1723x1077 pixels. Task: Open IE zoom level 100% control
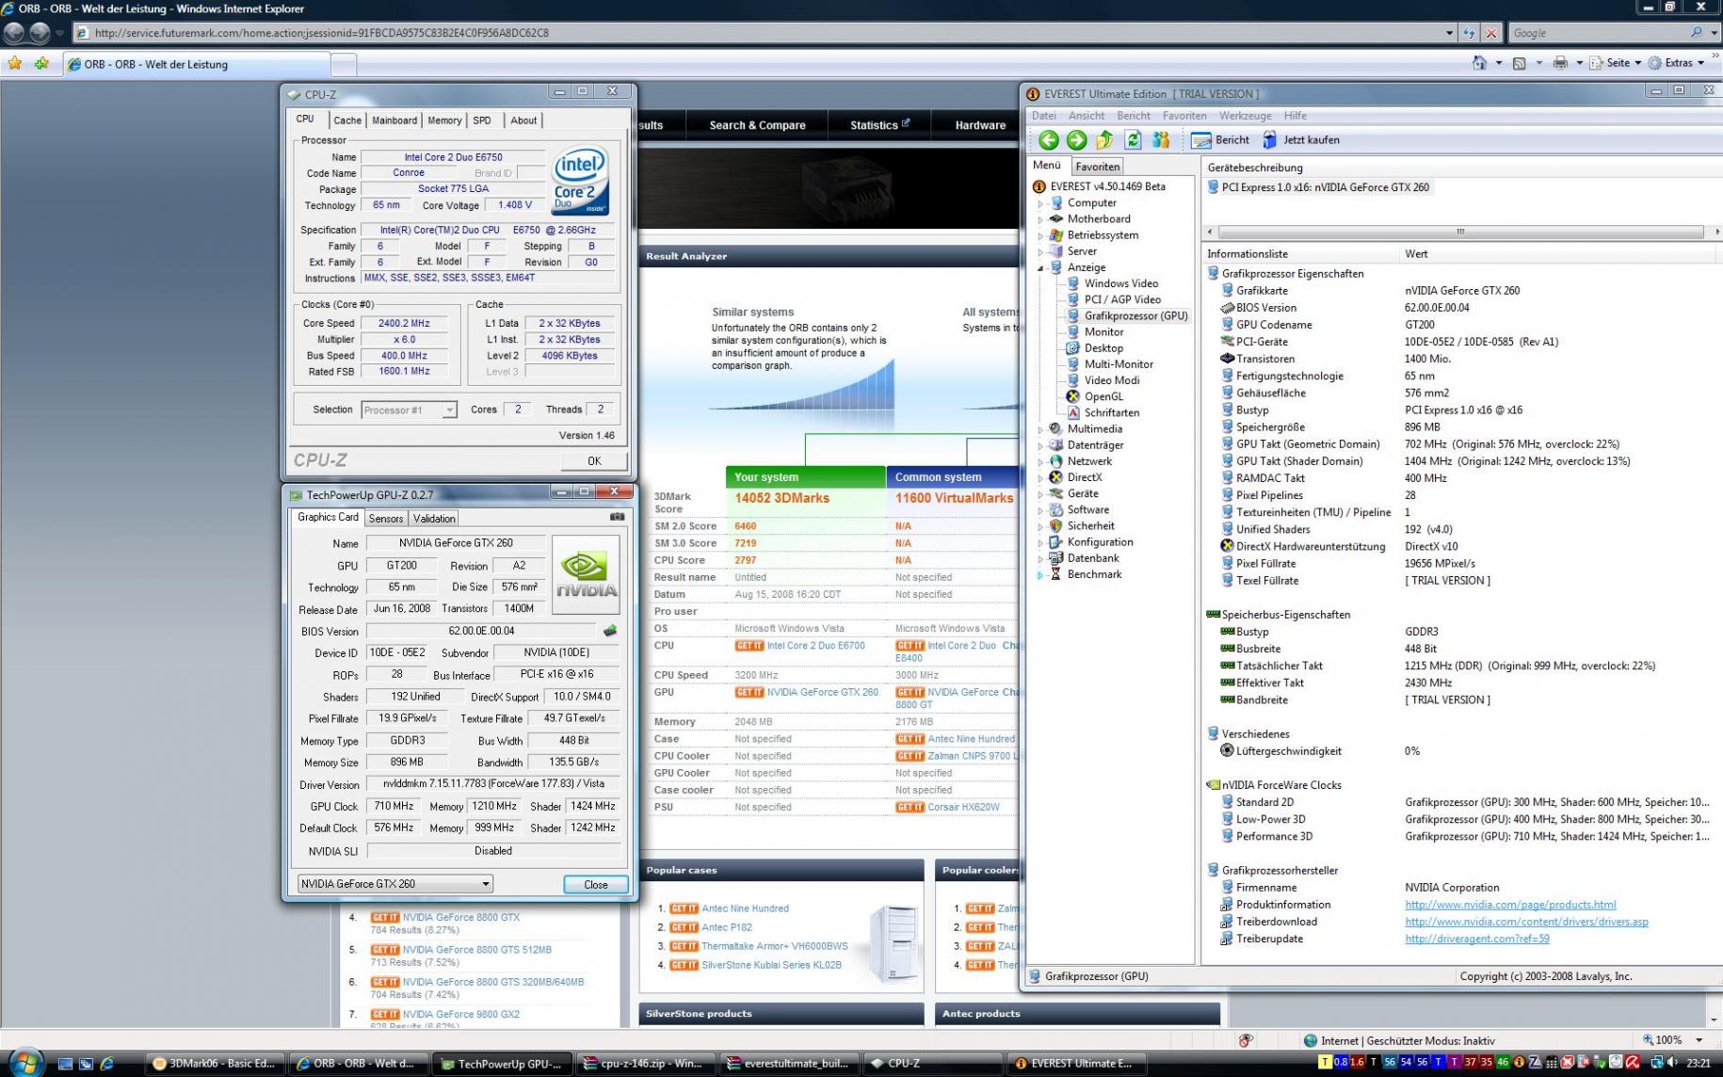[1672, 1040]
